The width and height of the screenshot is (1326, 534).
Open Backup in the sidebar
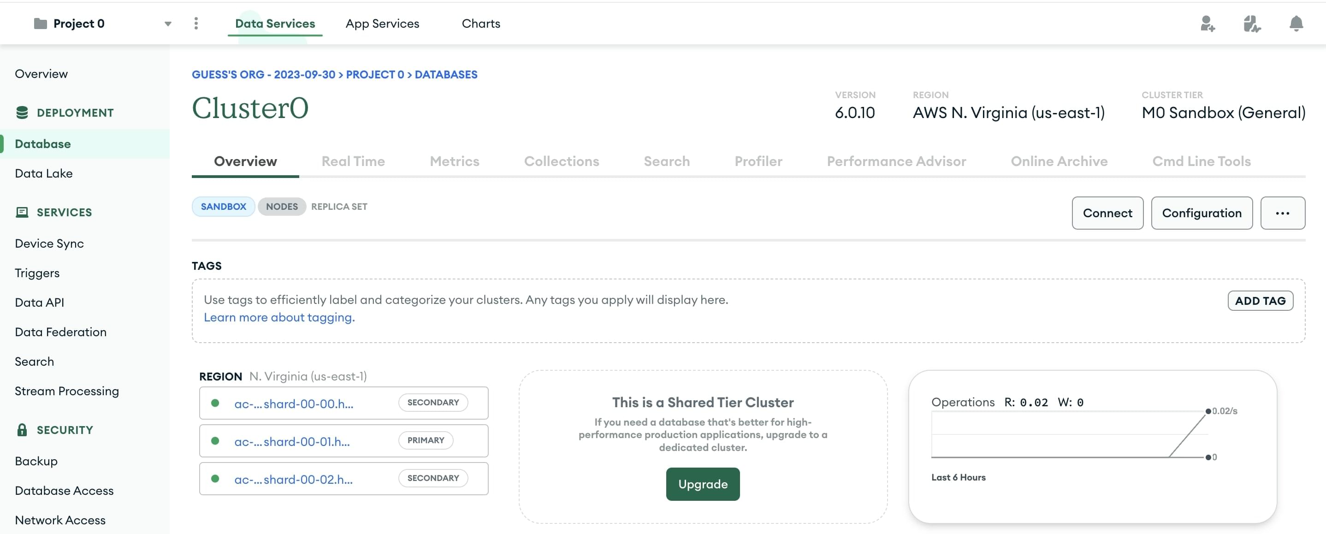click(x=36, y=461)
